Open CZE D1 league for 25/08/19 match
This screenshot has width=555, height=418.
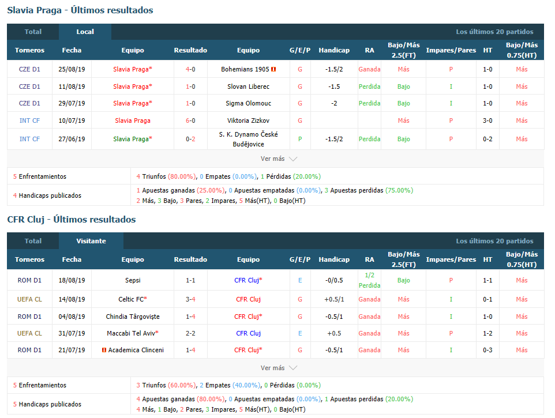[29, 69]
